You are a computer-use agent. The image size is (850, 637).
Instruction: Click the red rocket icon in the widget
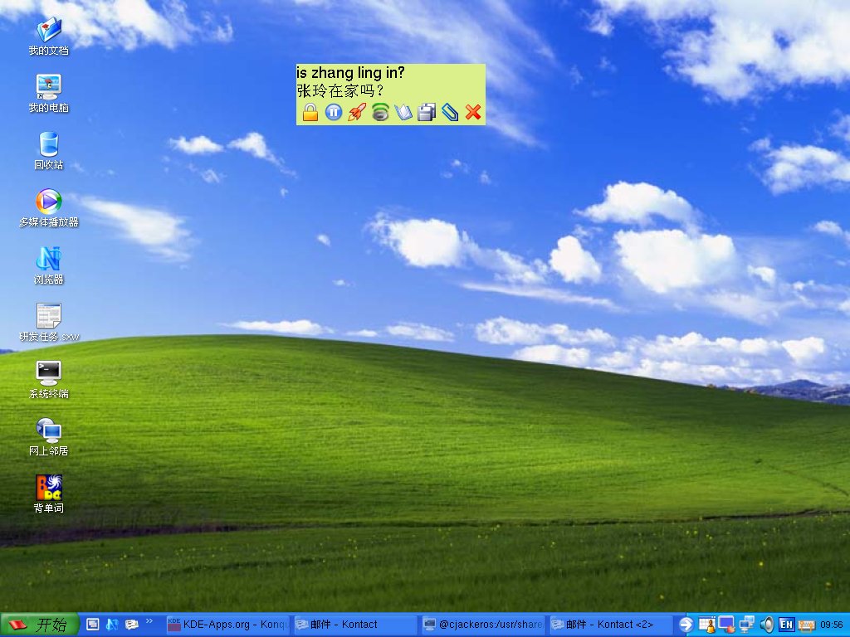pyautogui.click(x=357, y=112)
